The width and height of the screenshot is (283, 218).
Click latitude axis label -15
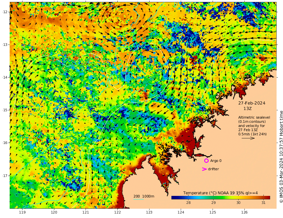pyautogui.click(x=5, y=110)
